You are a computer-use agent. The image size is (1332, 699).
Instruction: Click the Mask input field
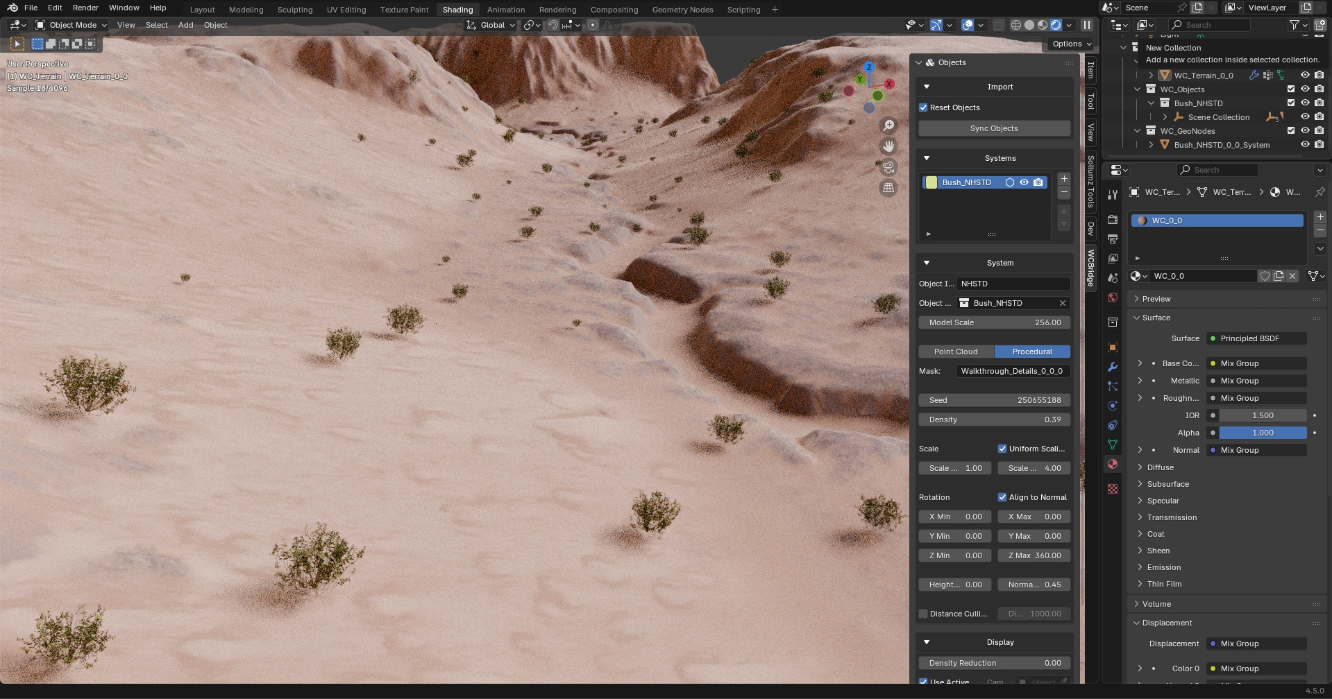(x=1012, y=371)
